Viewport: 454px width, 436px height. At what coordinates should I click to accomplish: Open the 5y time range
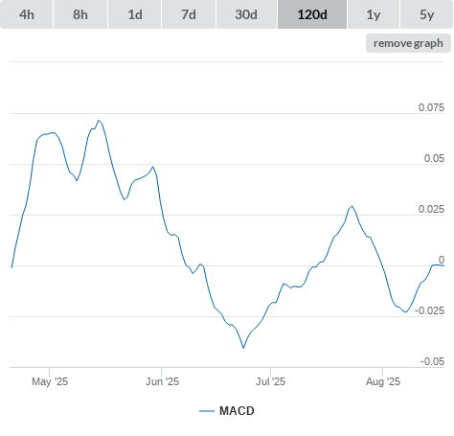426,14
